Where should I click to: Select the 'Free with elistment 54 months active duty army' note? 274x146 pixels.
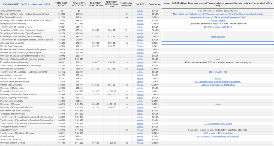(218, 11)
